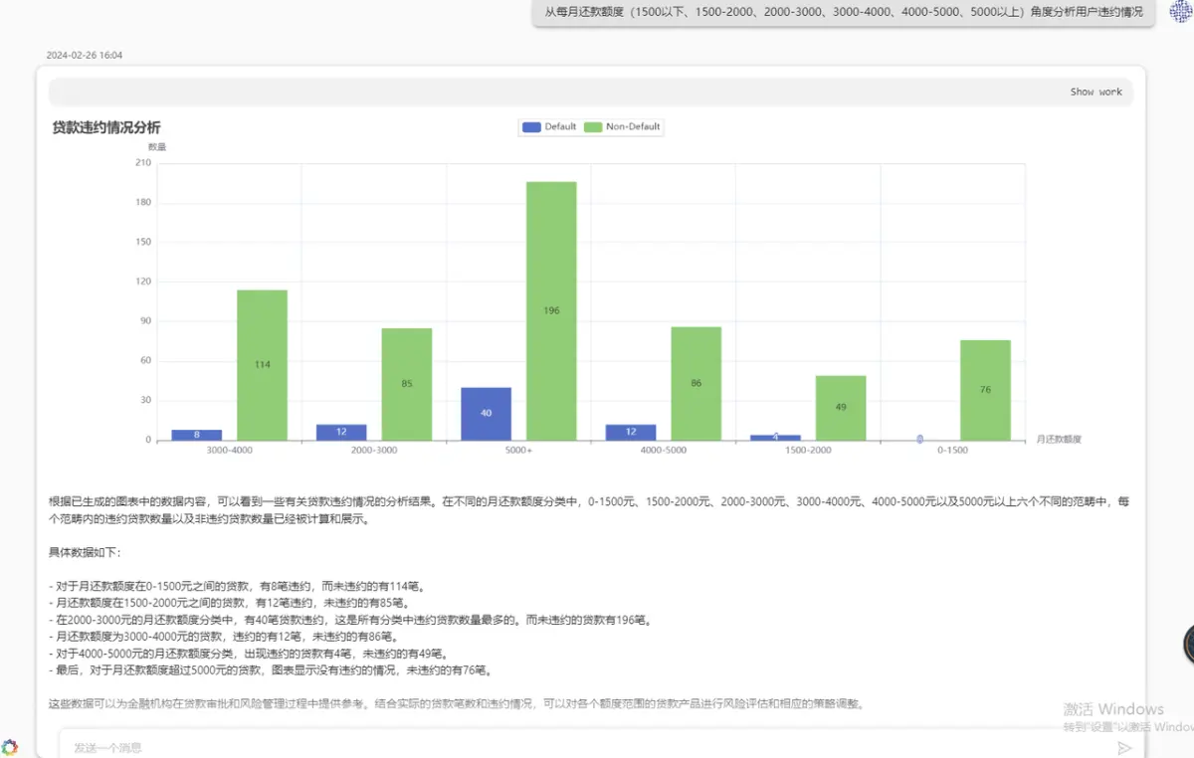
Task: Click the concluding paragraph starting 这些数据可以为金融机构
Action: click(456, 704)
